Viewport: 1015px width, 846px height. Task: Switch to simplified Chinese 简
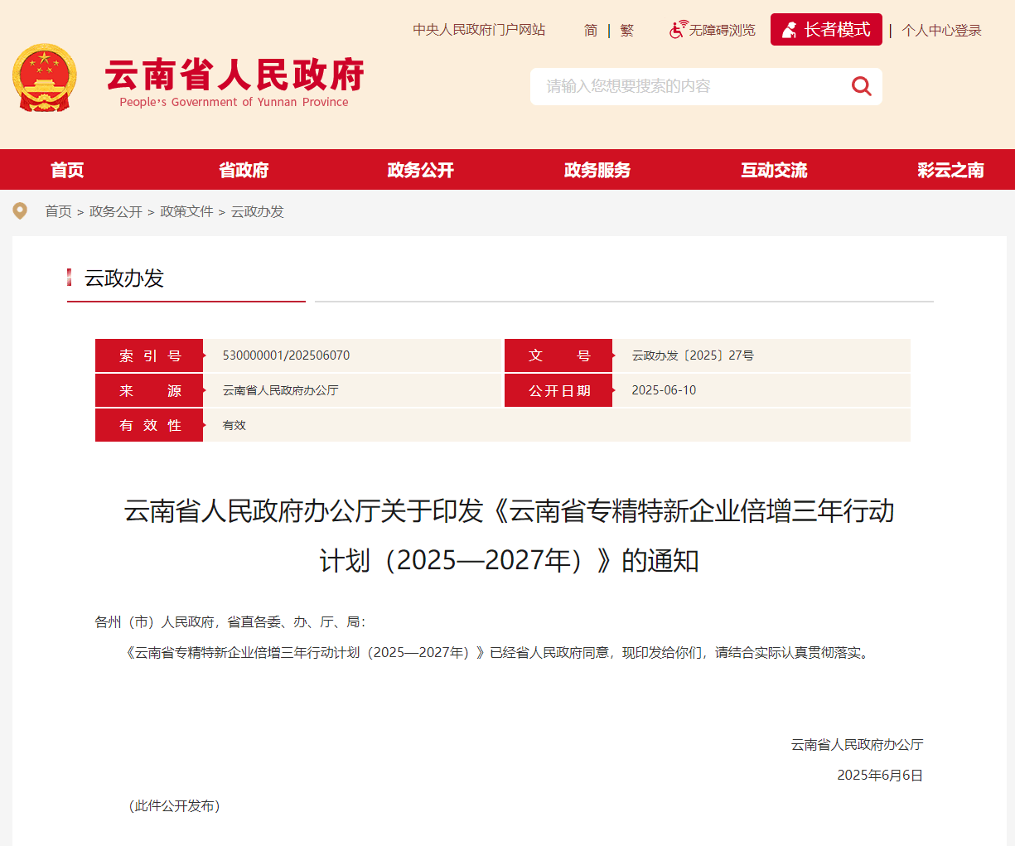pyautogui.click(x=590, y=31)
